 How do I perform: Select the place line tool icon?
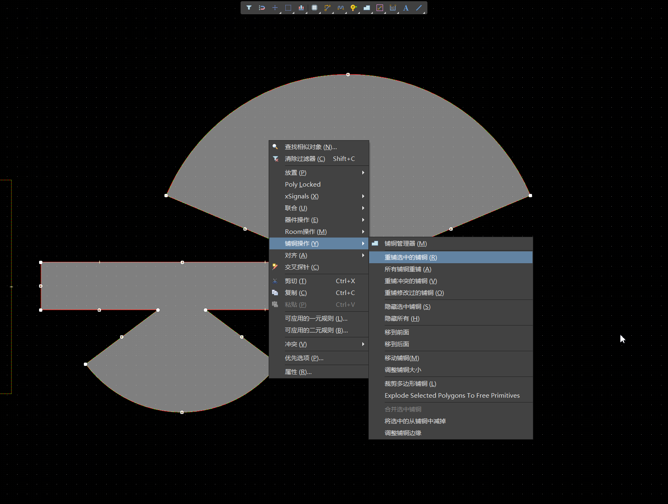[x=419, y=8]
